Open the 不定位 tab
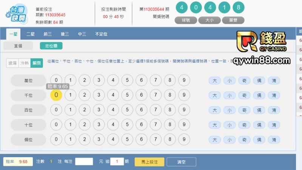 click(x=101, y=34)
